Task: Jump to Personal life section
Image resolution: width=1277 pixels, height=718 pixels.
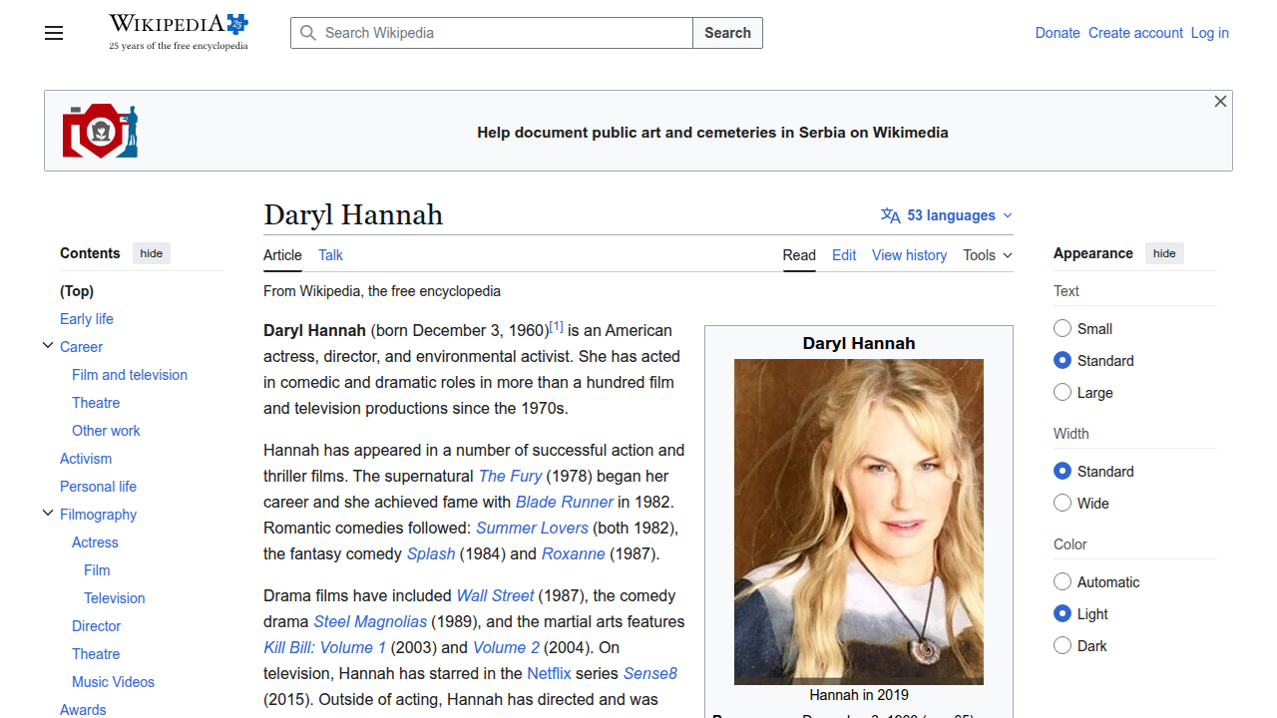Action: click(x=98, y=487)
